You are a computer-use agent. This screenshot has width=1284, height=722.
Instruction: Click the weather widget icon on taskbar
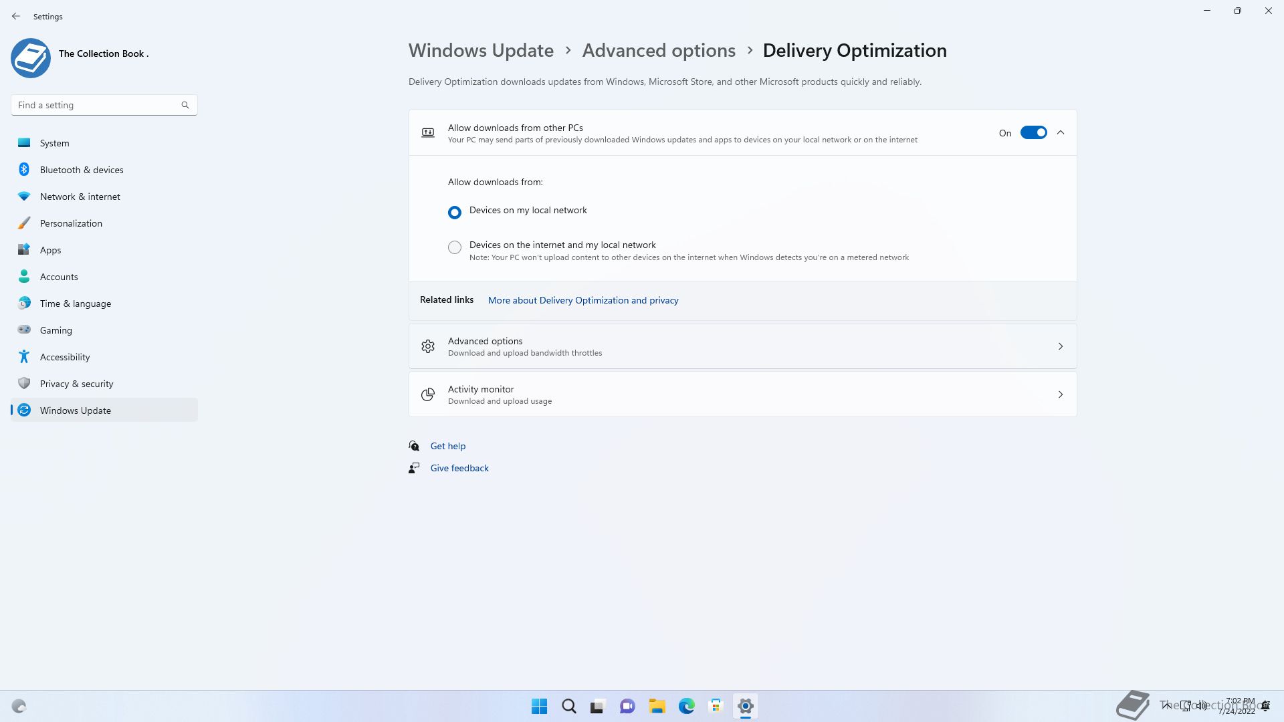[19, 706]
